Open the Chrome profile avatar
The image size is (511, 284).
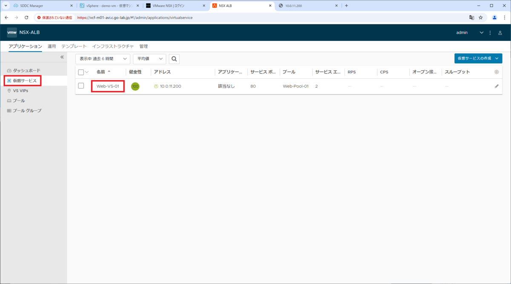[x=494, y=17]
